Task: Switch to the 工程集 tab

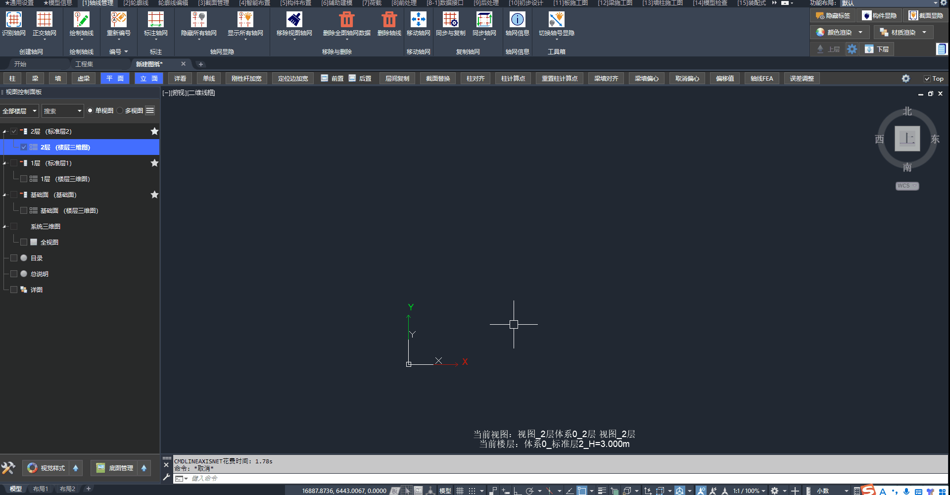Action: click(84, 64)
